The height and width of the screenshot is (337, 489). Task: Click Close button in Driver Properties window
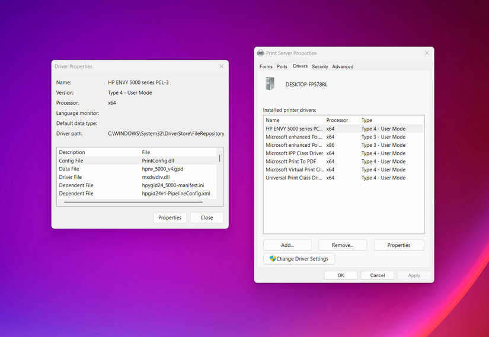(x=207, y=217)
